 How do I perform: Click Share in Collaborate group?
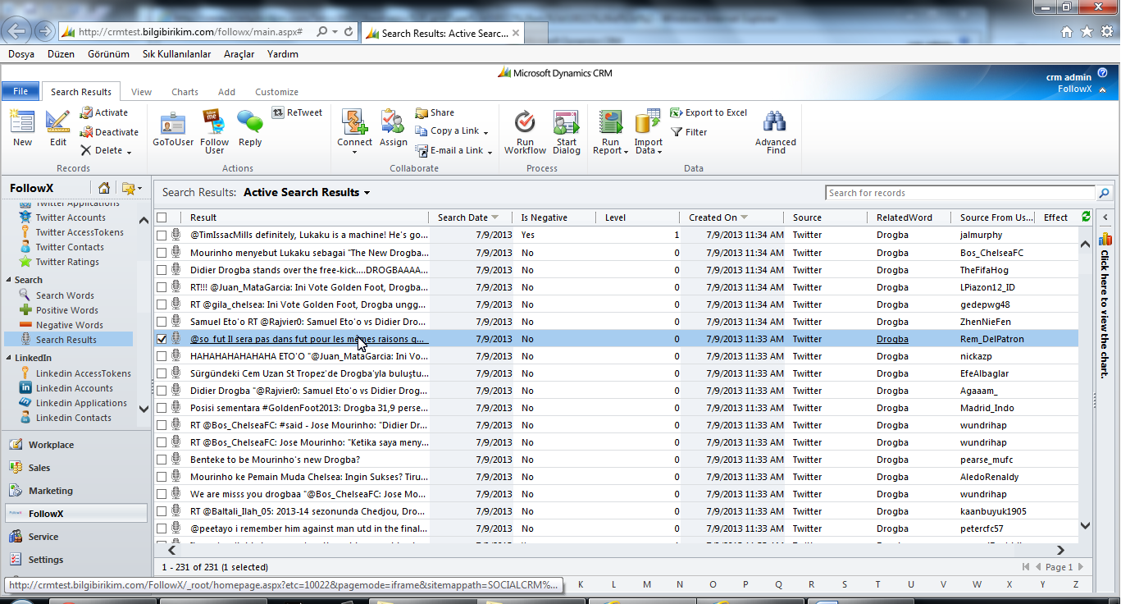pyautogui.click(x=435, y=112)
